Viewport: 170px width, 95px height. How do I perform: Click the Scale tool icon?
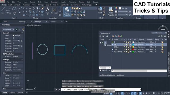pos(34,15)
